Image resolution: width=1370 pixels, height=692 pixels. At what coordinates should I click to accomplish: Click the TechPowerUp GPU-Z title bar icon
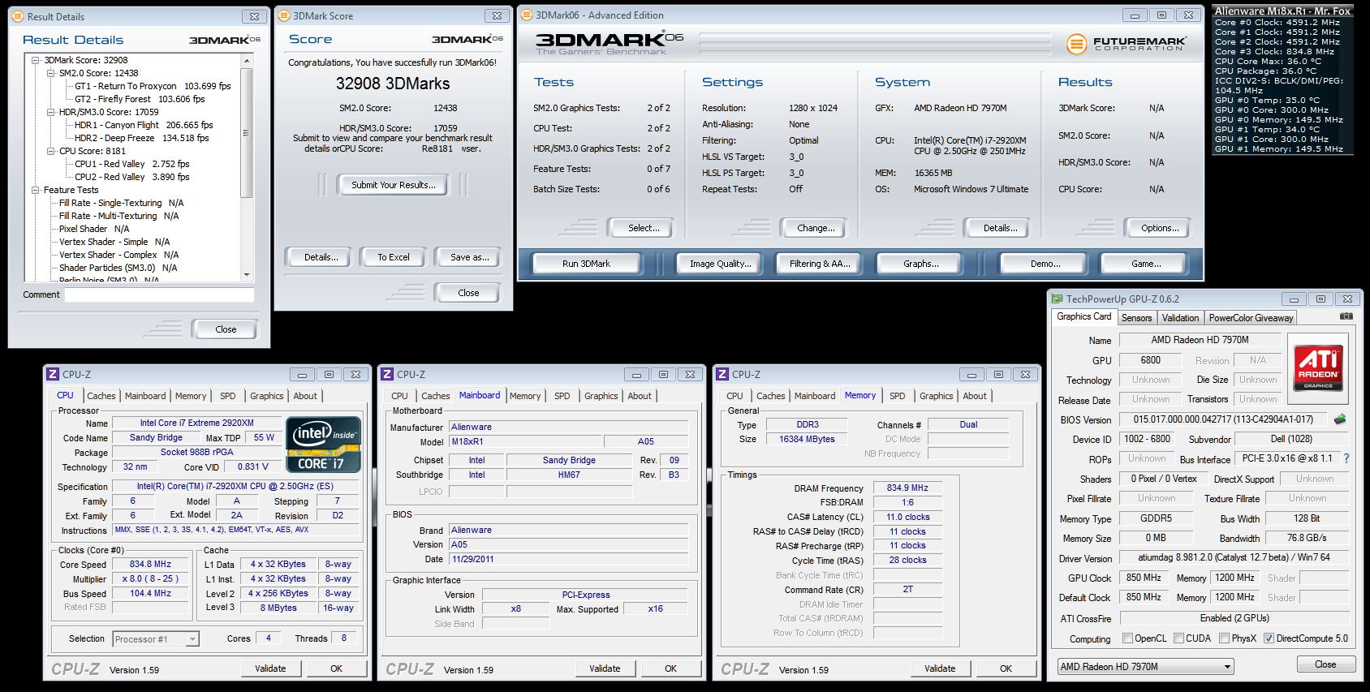tap(1057, 299)
